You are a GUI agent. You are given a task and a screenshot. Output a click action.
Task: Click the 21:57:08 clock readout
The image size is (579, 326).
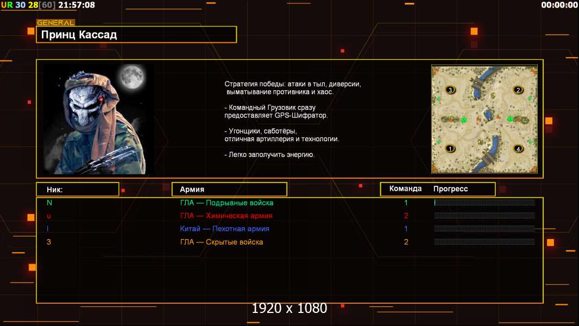coord(77,5)
